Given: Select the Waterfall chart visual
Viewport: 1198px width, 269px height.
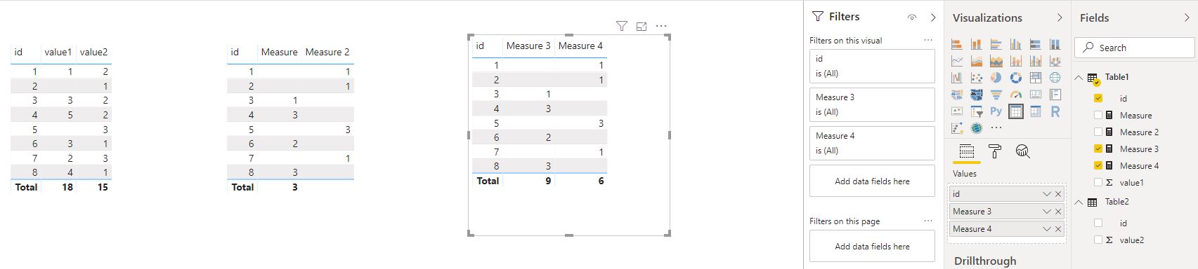Looking at the screenshot, I should tap(957, 78).
